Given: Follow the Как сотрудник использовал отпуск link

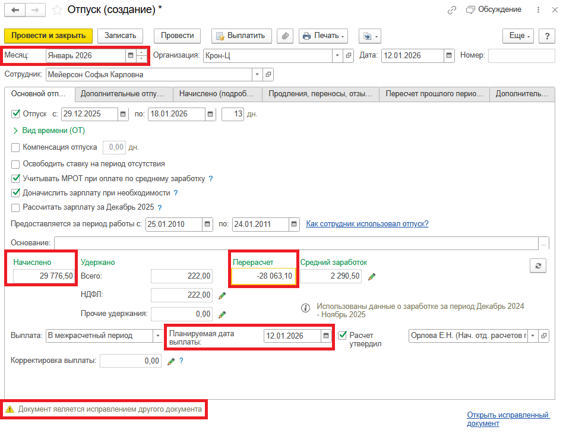Looking at the screenshot, I should coord(367,224).
